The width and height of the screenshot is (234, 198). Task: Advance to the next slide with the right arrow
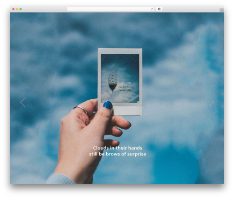[x=211, y=103]
